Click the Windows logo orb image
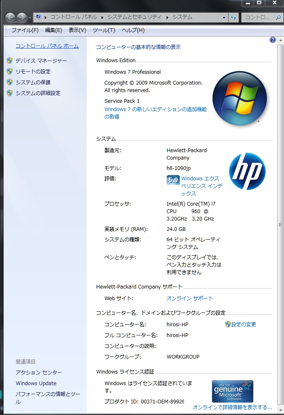Viewport: 284px width, 415px height. (x=240, y=98)
